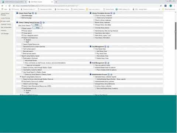Open the browser profile avatar icon

click(171, 6)
